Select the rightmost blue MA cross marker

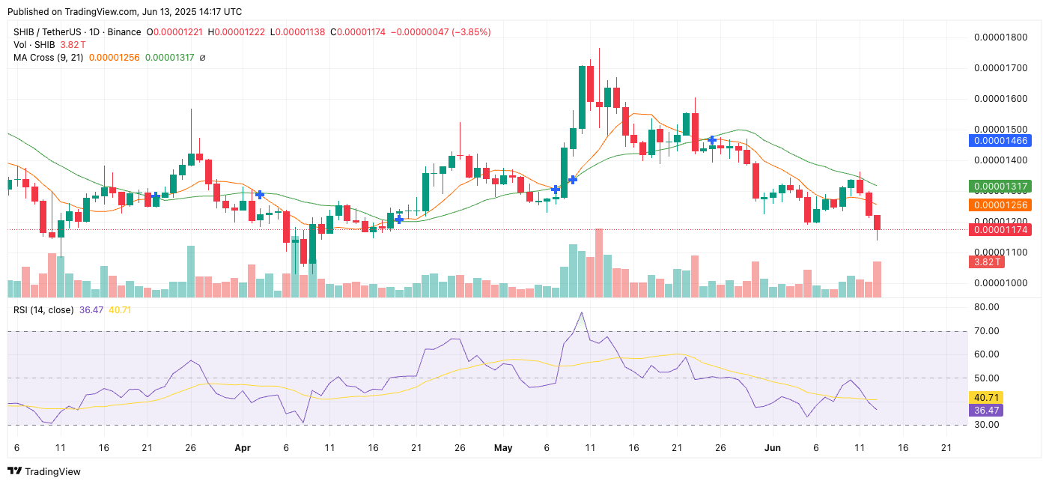click(x=713, y=140)
